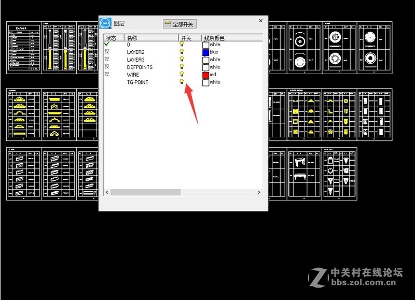The image size is (415, 300).
Task: Click the 名称 column header
Action: coord(131,37)
